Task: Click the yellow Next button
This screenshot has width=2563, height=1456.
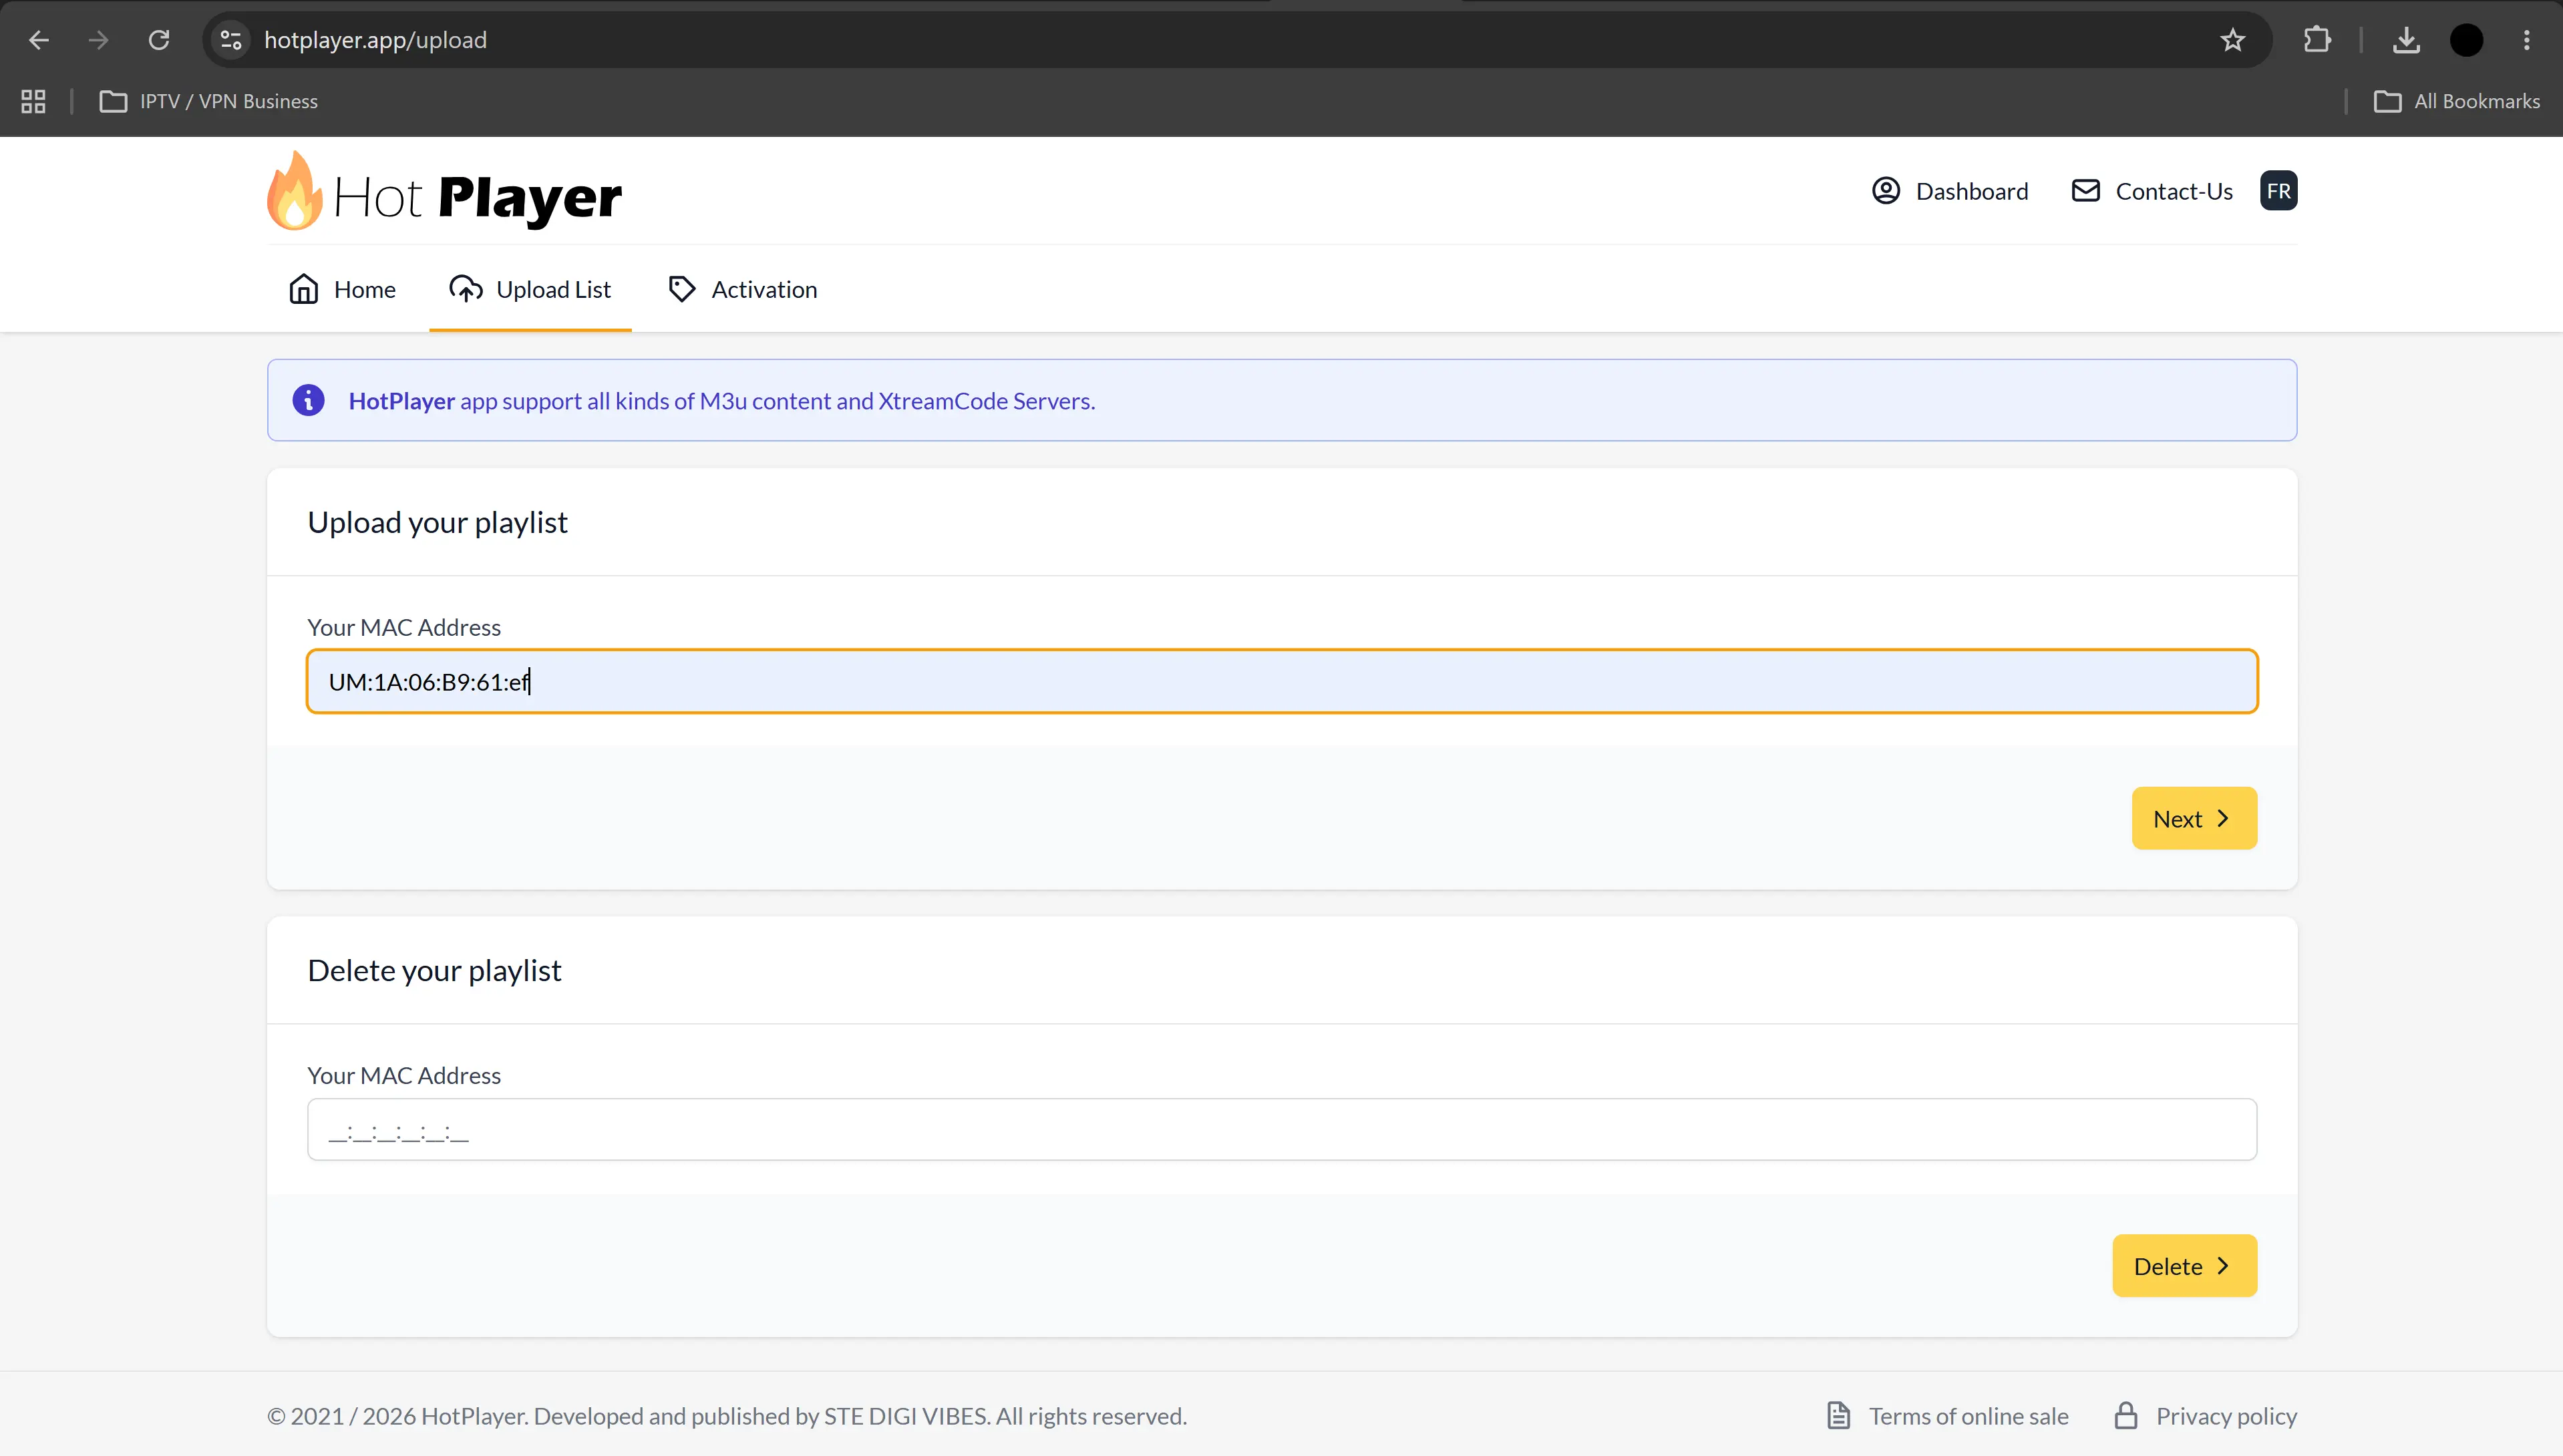Action: coord(2194,818)
